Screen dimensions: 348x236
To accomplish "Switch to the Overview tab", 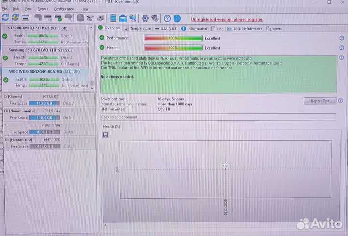I will (x=109, y=28).
